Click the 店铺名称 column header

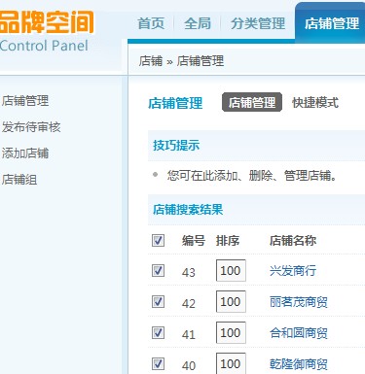click(x=293, y=241)
